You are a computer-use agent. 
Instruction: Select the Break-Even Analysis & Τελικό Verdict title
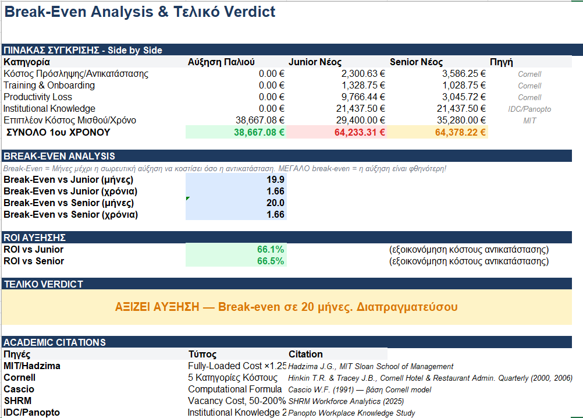click(x=140, y=12)
